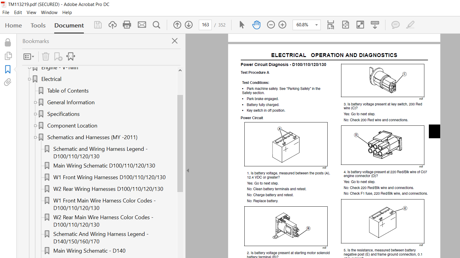Select the Document tab
The image size is (460, 258).
[69, 25]
